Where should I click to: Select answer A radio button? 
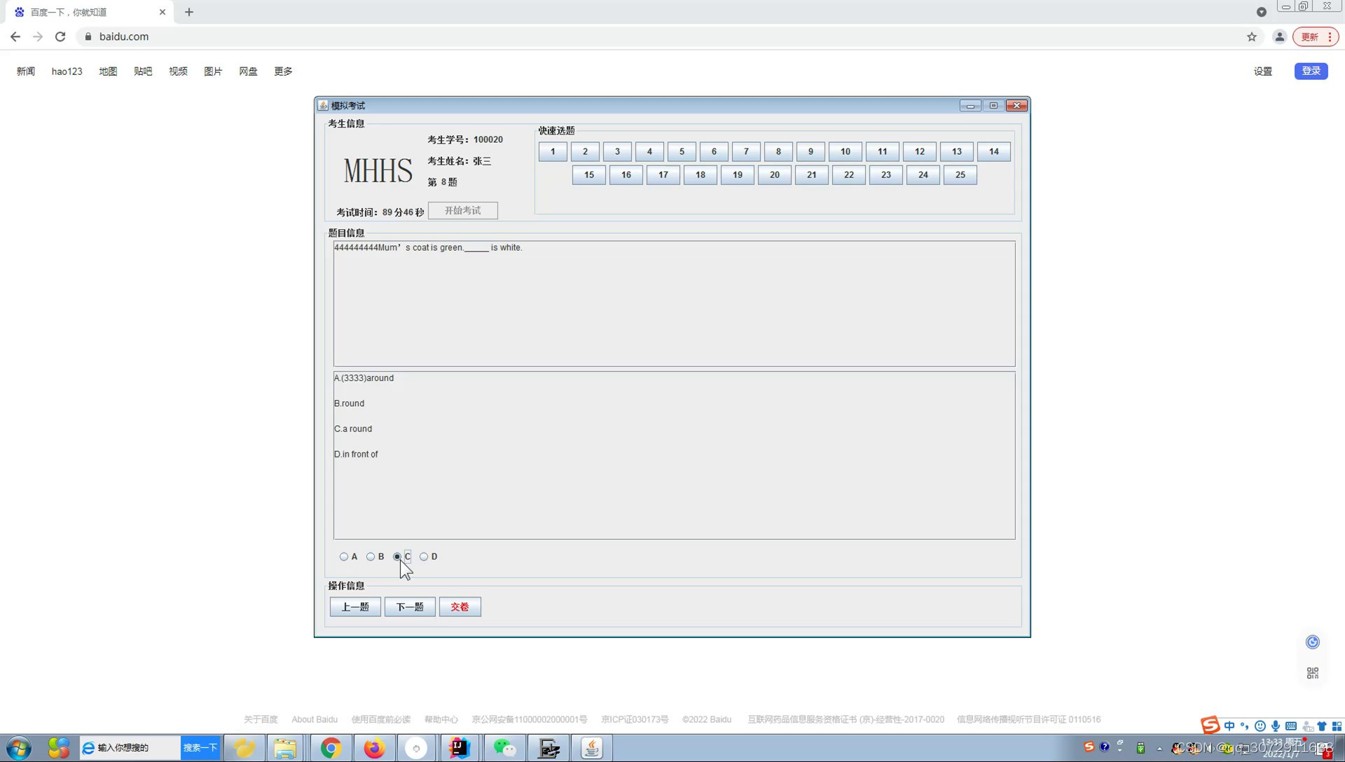(344, 557)
